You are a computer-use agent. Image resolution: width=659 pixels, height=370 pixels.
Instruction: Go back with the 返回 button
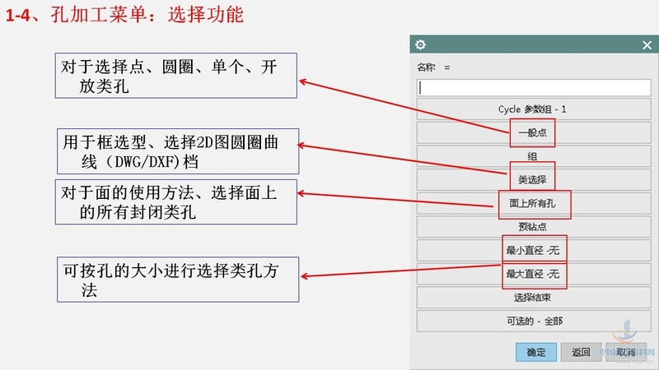click(581, 352)
